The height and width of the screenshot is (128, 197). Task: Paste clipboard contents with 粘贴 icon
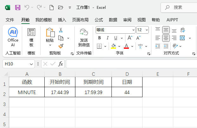click(50, 33)
